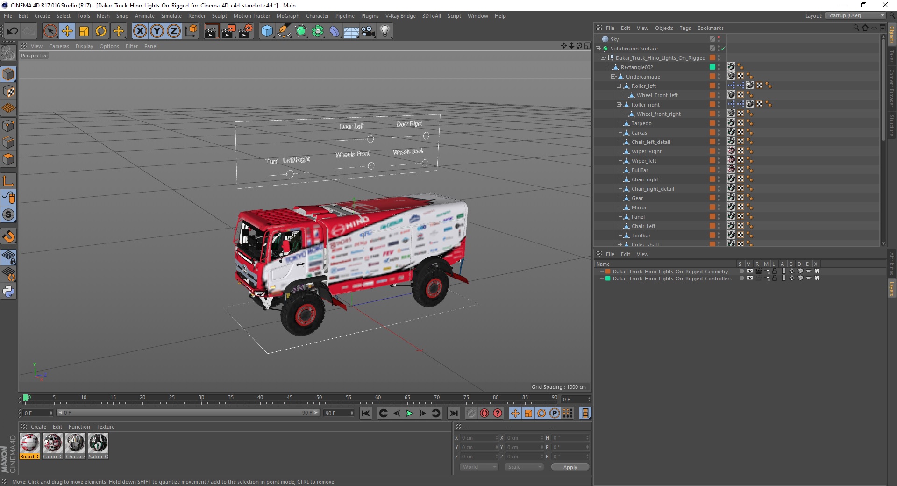The image size is (897, 486).
Task: Open Edit Render Settings icon
Action: point(245,31)
